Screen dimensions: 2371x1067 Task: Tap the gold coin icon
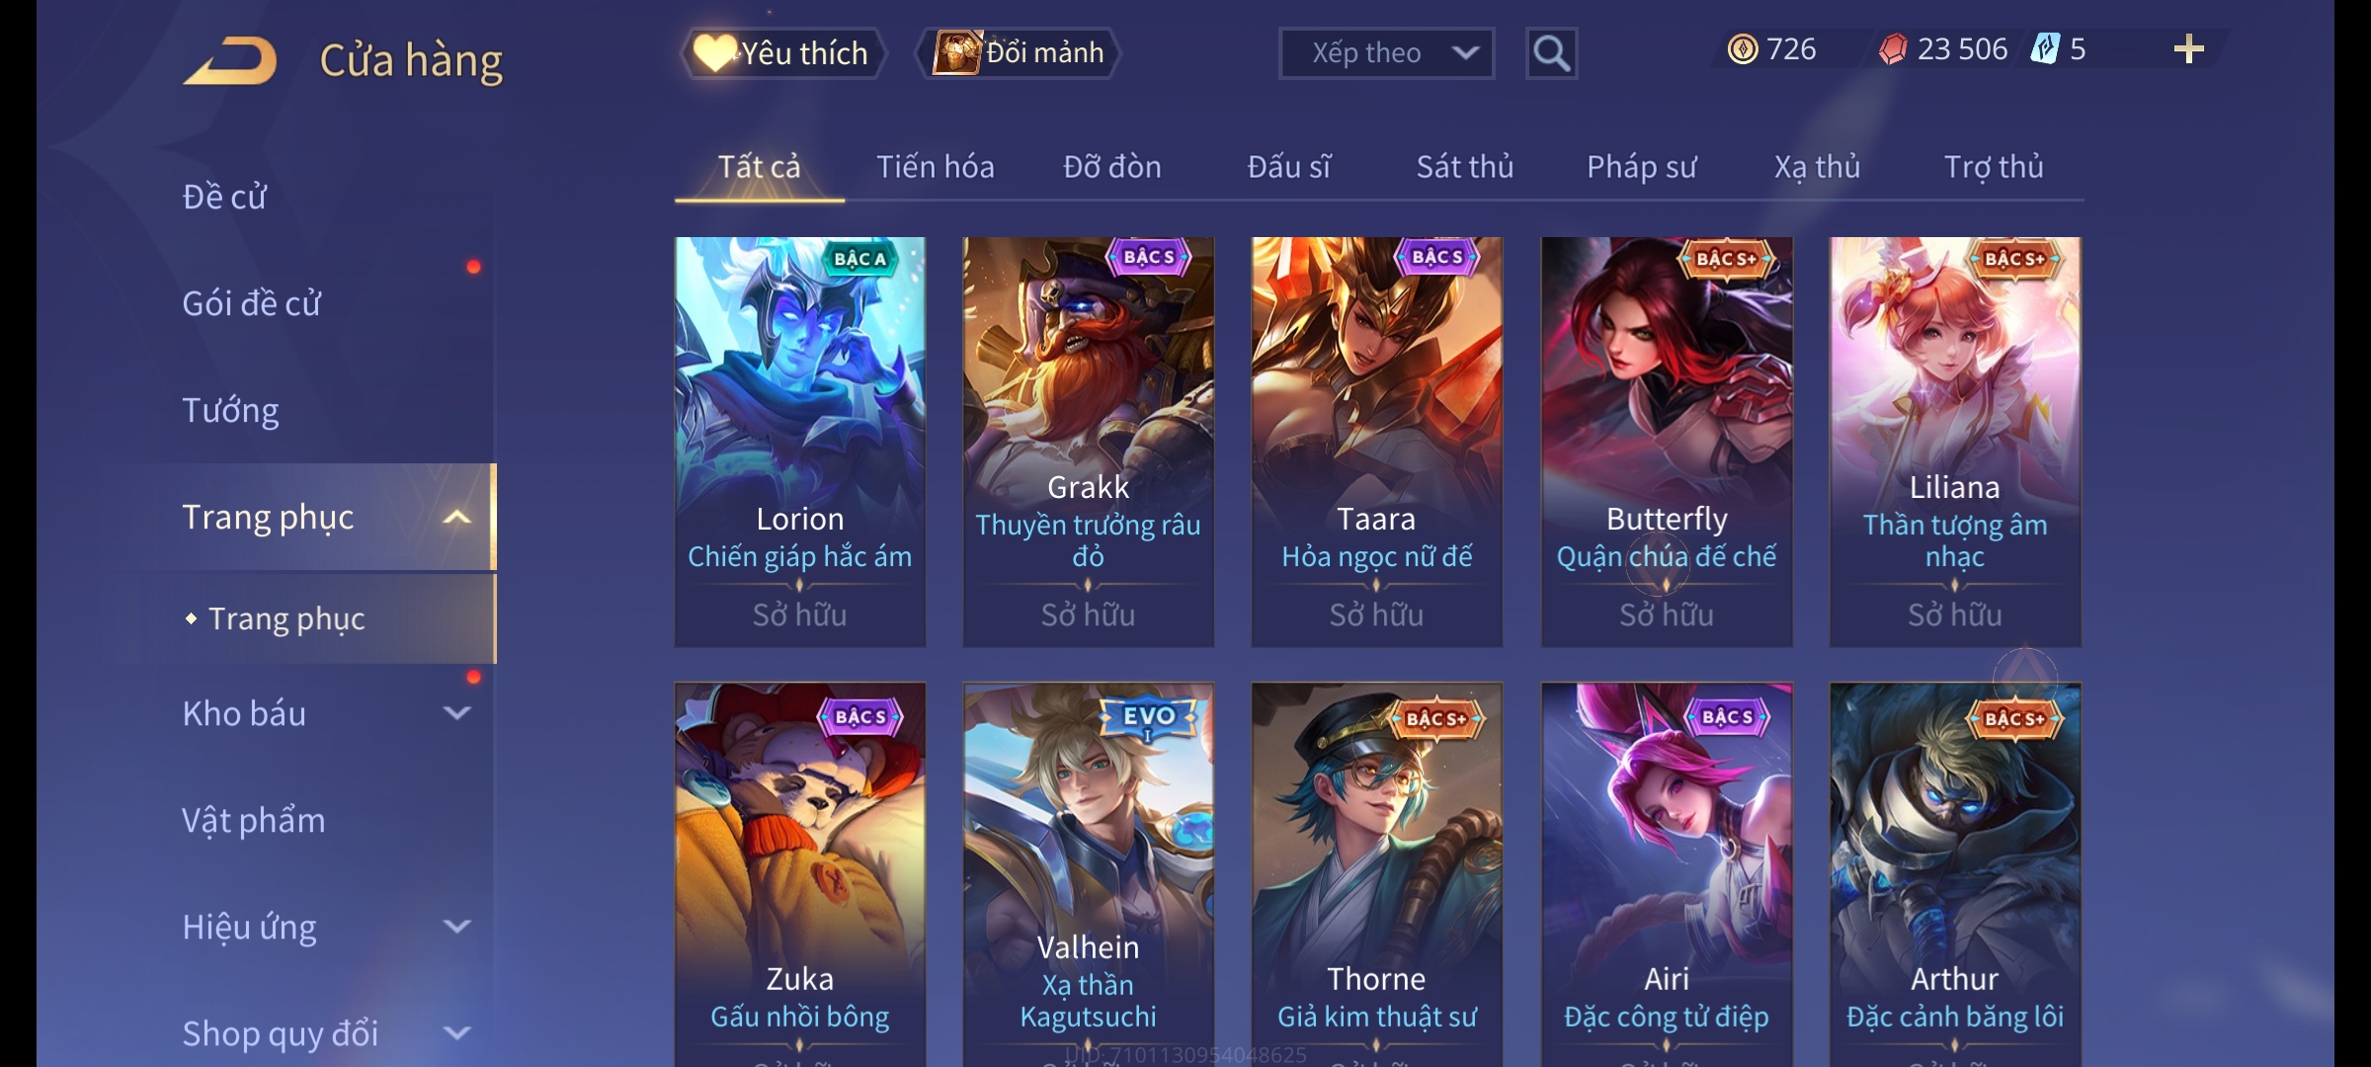(x=1743, y=49)
